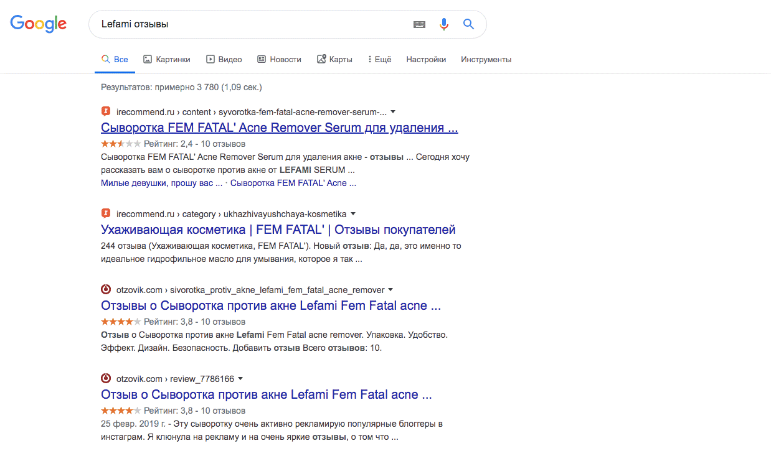Click otzovik.com sivorotka_protiv_akne breadcrumb URL

point(250,290)
